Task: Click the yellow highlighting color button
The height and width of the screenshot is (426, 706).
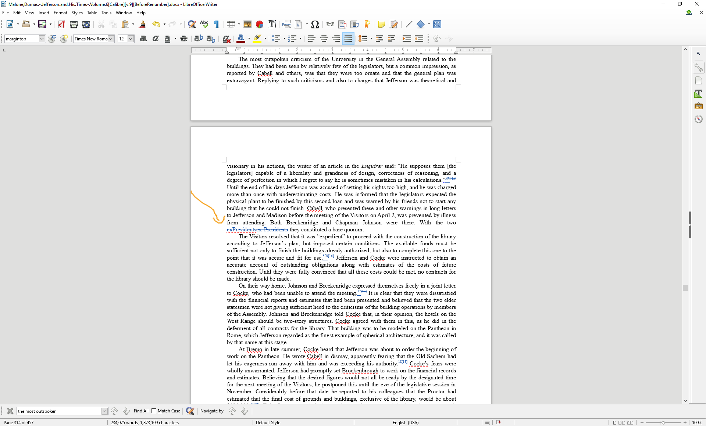Action: (257, 39)
